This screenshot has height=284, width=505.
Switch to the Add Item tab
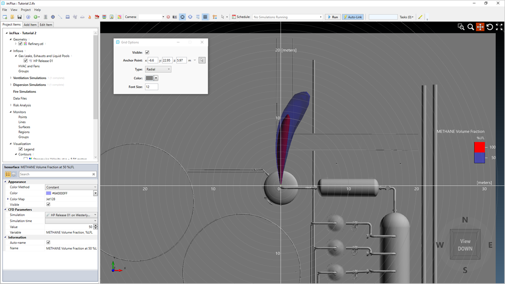pyautogui.click(x=30, y=25)
